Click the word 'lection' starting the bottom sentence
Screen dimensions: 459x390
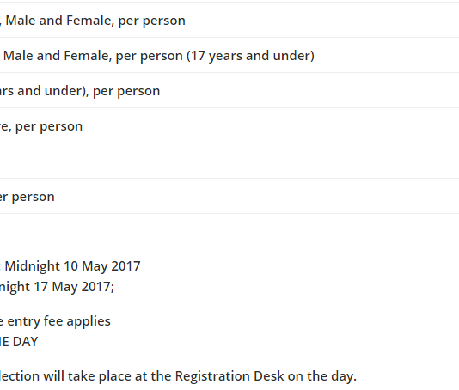(20, 376)
